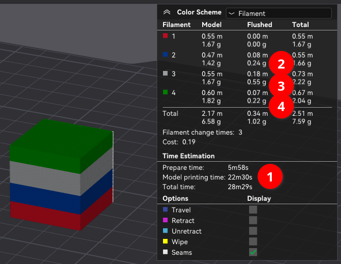Image resolution: width=341 pixels, height=264 pixels.
Task: Click the red filament 1 color square
Action: (x=165, y=36)
